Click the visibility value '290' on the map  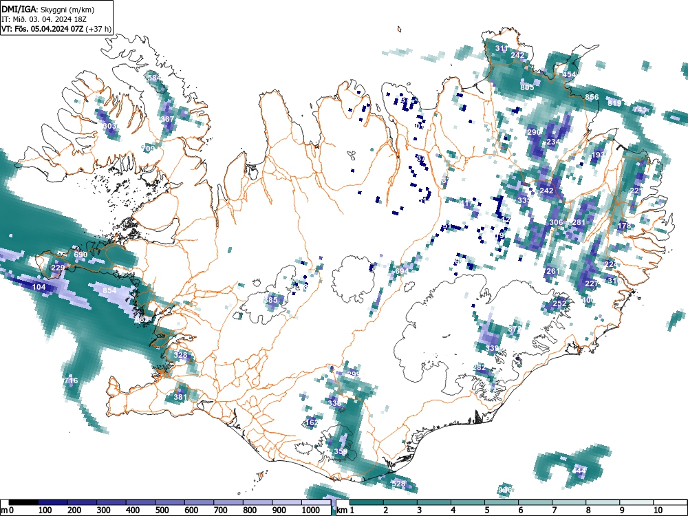534,133
